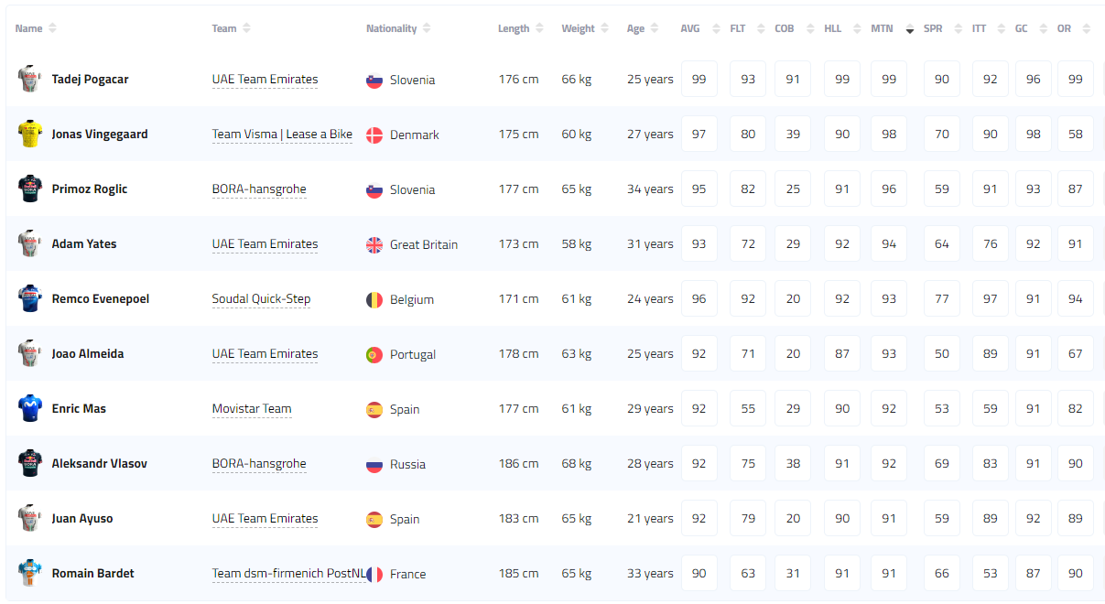Click the Great Britain flag icon
This screenshot has height=604, width=1105.
point(374,244)
